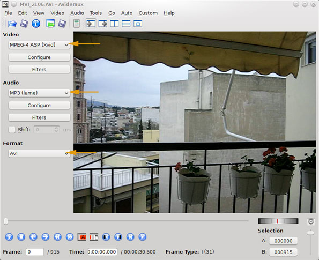The image size is (319, 260).
Task: Play the video
Action: tap(9, 237)
